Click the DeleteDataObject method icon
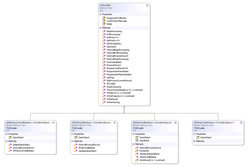 coord(10,144)
